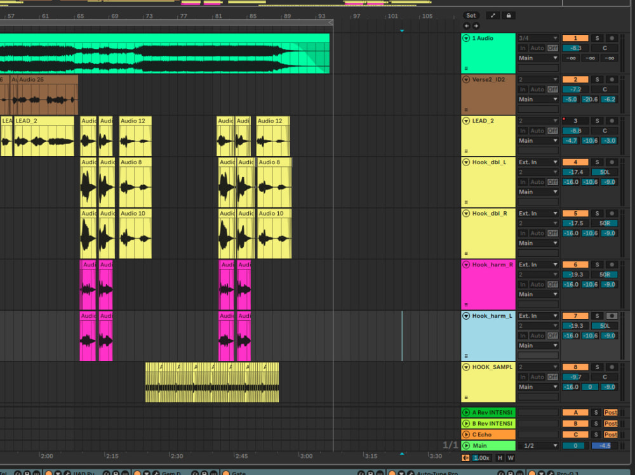Set 1 Audio monitoring to In

(x=523, y=48)
